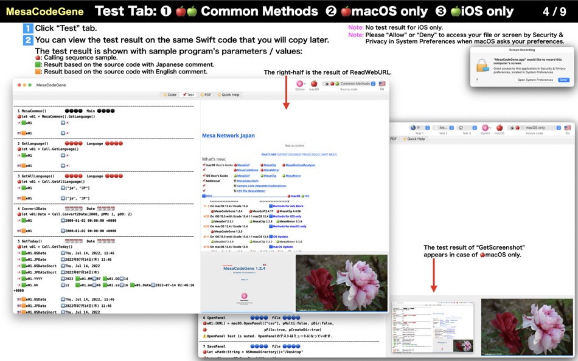Screen dimensions: 578x361
Task: Click the pink Option icon in MesaCodeGene window
Action: pos(300,84)
